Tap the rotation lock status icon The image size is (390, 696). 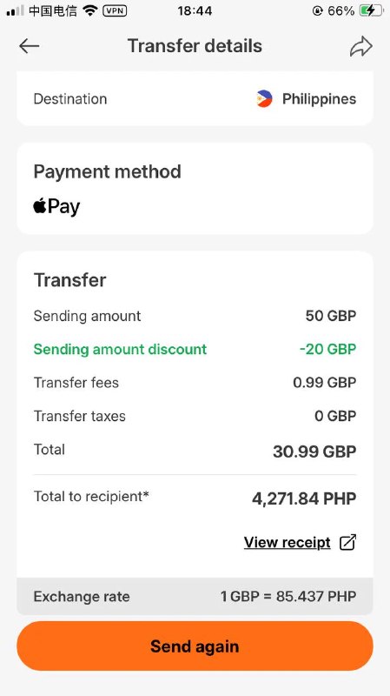(317, 10)
